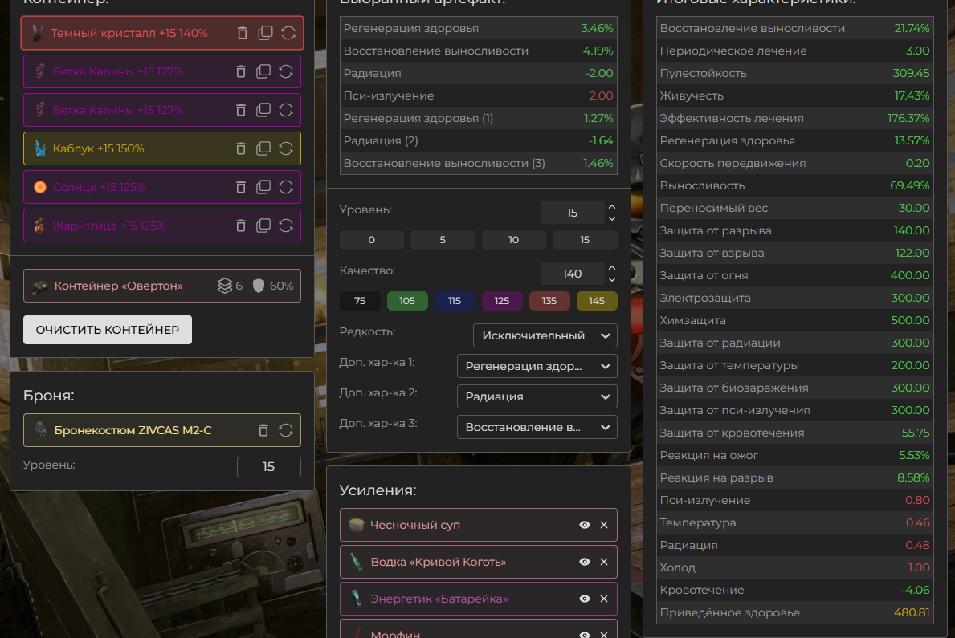
Task: Click the ОЧИСТИТЬ КОНТЕЙНЕР button
Action: click(107, 329)
